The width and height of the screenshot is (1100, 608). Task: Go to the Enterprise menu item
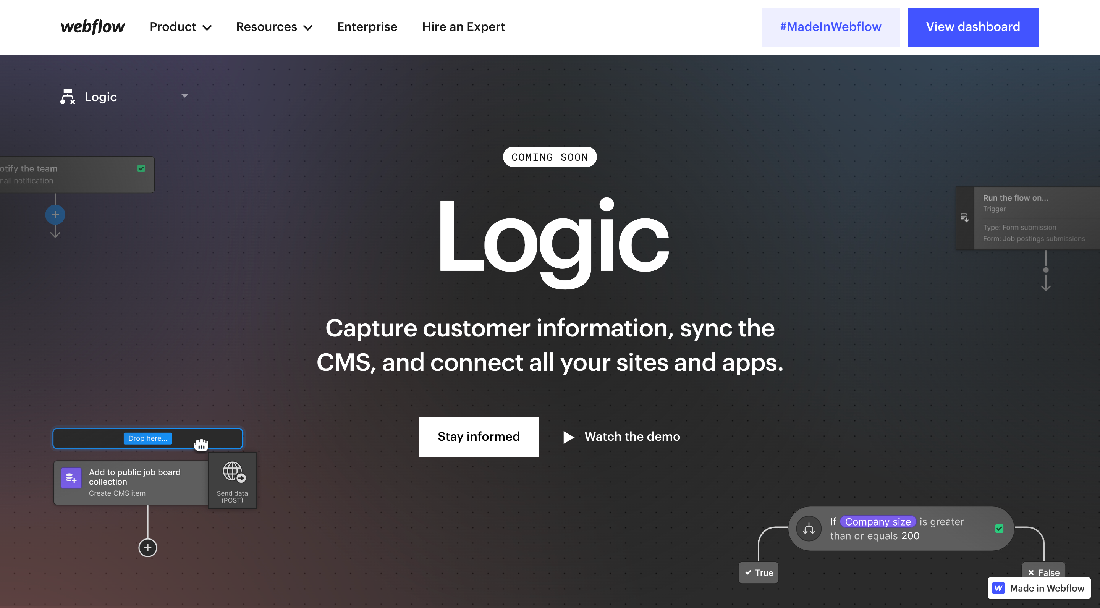click(367, 27)
